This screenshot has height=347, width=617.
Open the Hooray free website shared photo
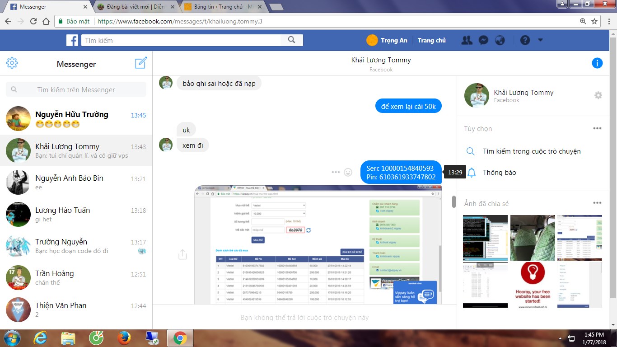click(x=533, y=285)
